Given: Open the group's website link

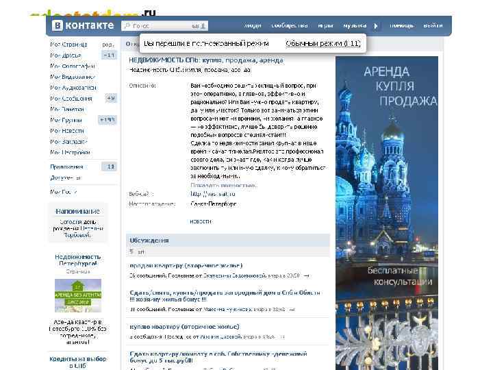Looking at the screenshot, I should tap(213, 194).
